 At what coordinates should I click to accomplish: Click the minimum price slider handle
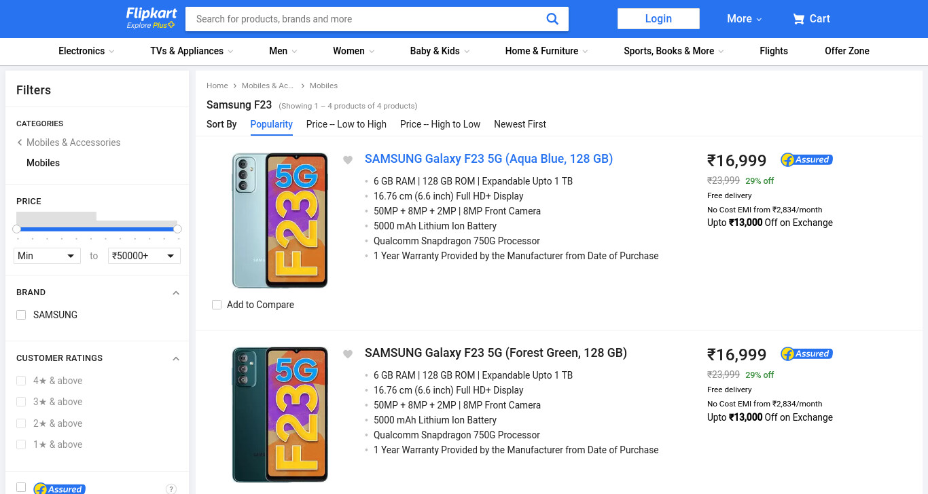[16, 229]
